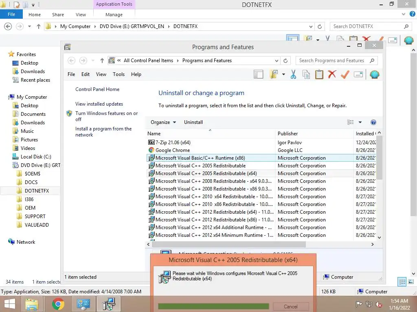Click the globe shell icon in Programs and Features toolbar

375,75
